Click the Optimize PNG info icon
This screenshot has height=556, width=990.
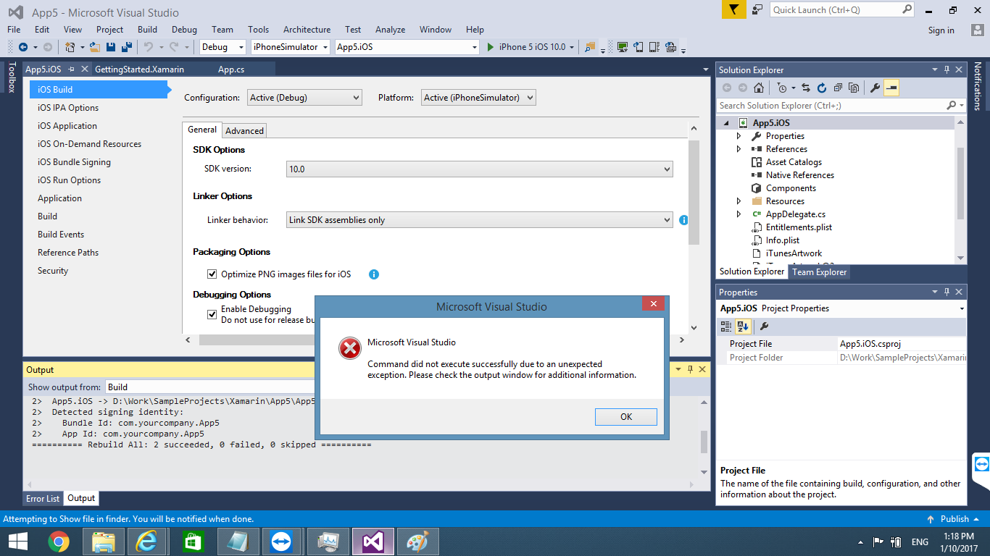(374, 274)
